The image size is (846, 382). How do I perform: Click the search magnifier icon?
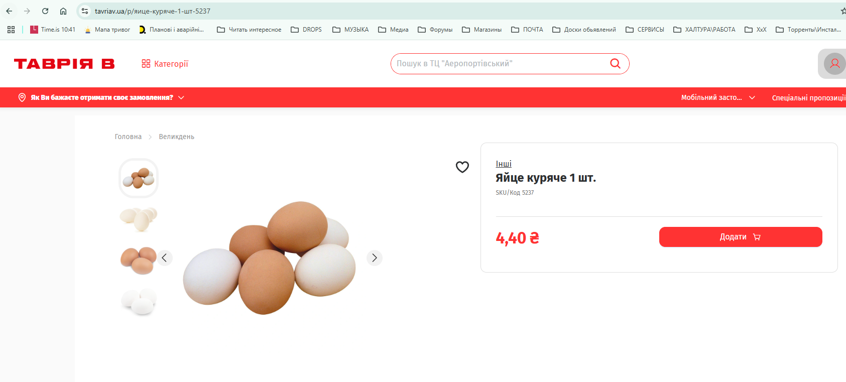(x=615, y=63)
